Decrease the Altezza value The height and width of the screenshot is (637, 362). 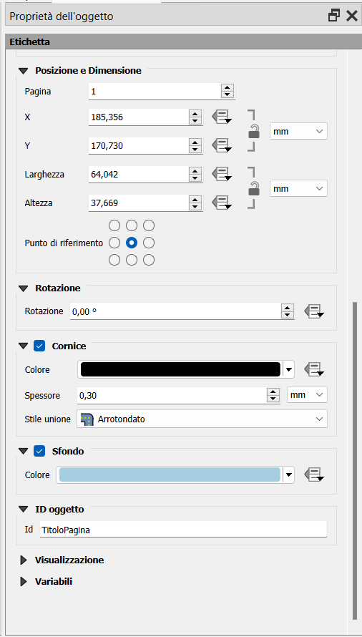196,206
